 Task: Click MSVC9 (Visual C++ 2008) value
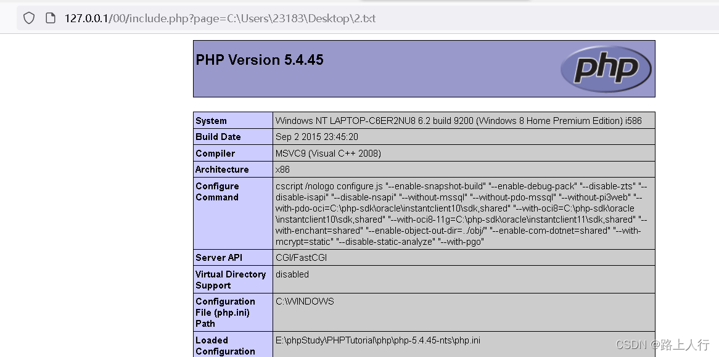(x=328, y=154)
